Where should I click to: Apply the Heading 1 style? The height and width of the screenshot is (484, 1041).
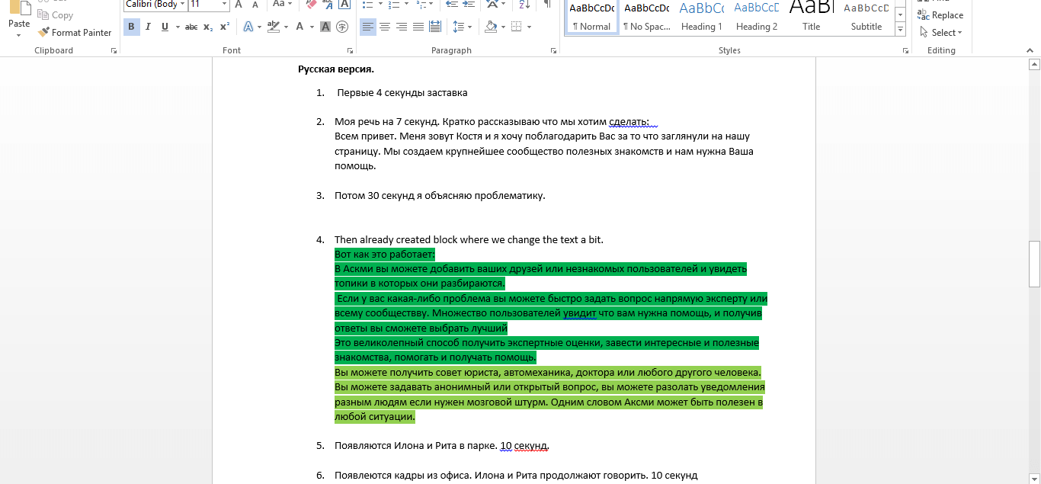[x=701, y=17]
